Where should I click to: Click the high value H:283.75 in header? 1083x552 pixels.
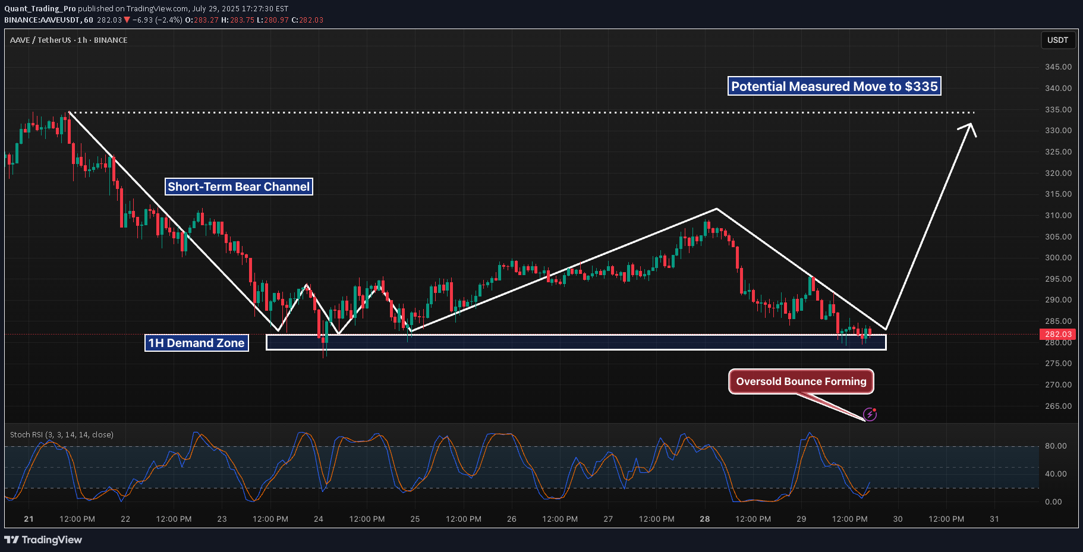coord(237,20)
